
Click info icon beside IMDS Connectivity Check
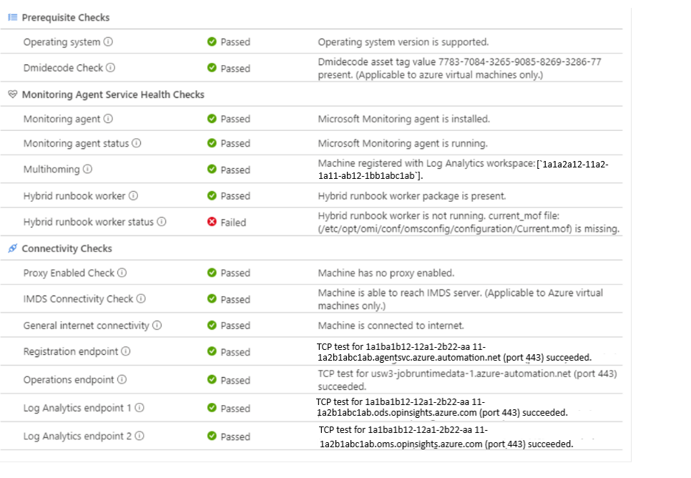click(141, 299)
